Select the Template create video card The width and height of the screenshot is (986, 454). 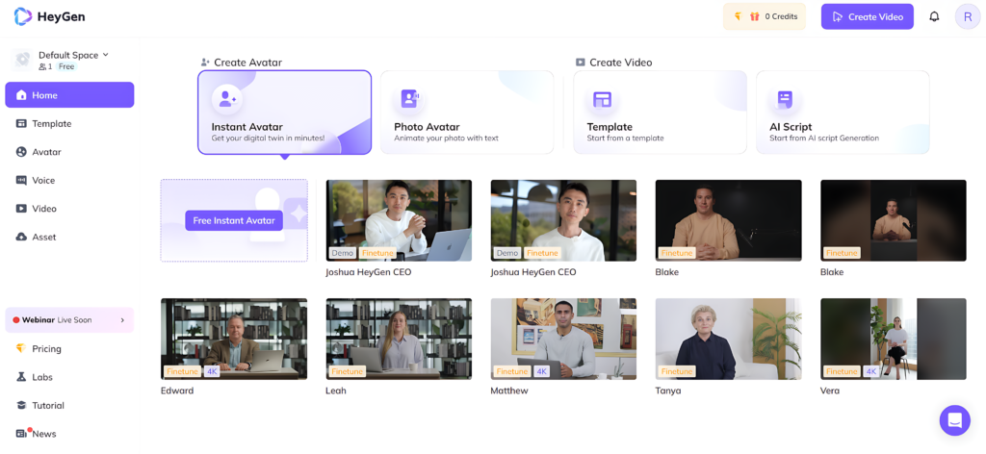(660, 113)
